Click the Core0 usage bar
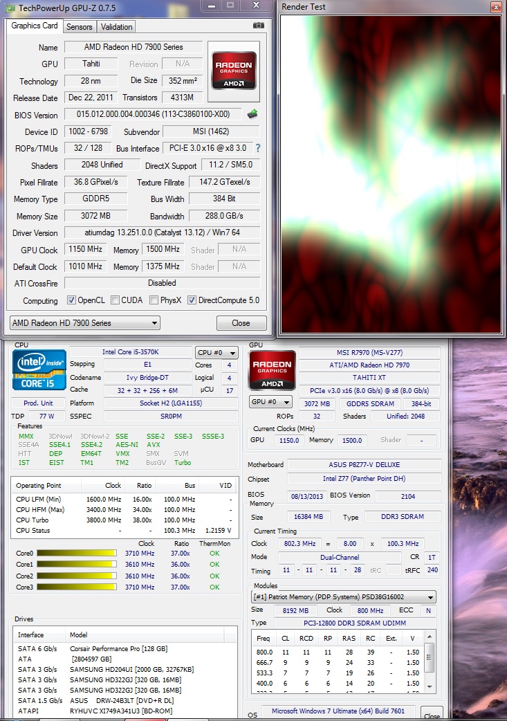This screenshot has height=721, width=507. point(77,553)
